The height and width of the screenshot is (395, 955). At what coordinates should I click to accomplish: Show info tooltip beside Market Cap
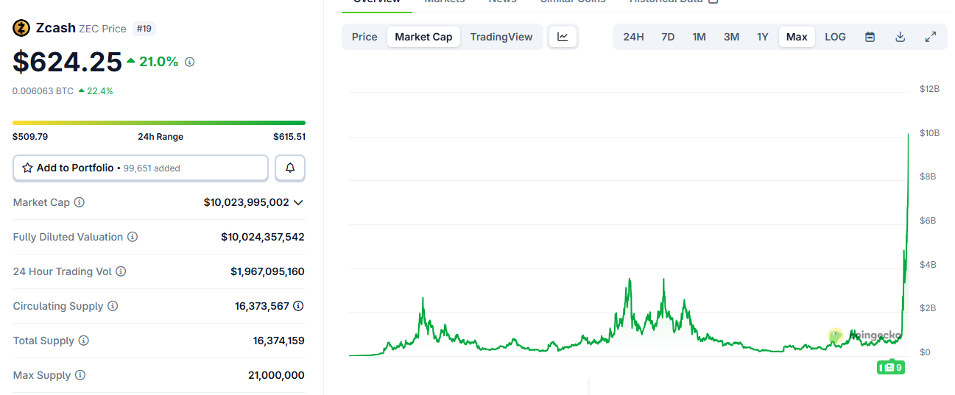click(x=80, y=202)
